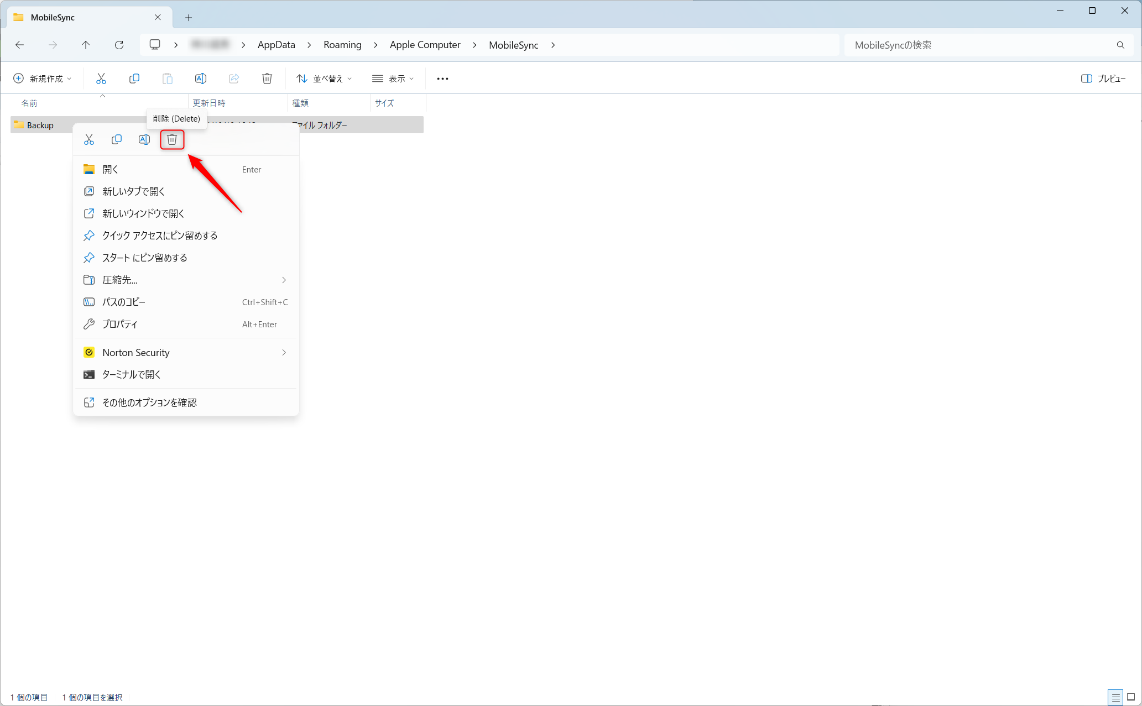Click the PC monitor icon in address bar

coord(155,45)
